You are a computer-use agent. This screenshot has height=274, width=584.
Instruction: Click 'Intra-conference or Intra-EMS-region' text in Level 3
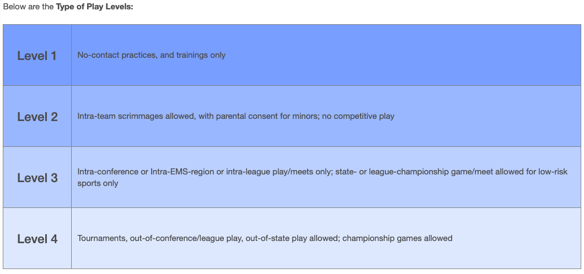click(144, 172)
